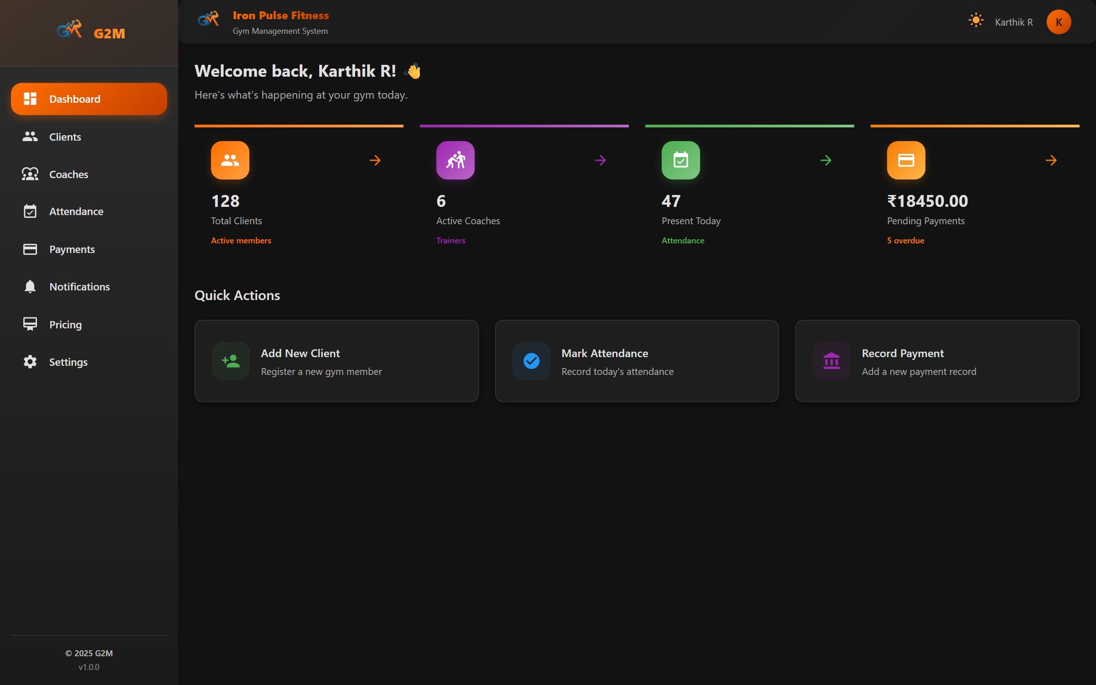Click the arrow on Active Coaches card
Image resolution: width=1096 pixels, height=685 pixels.
tap(601, 160)
